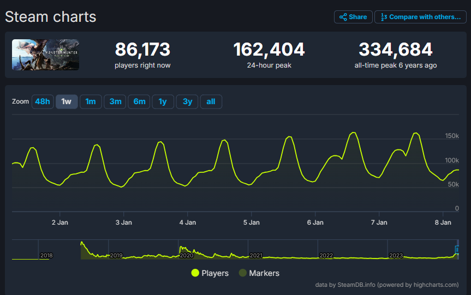471x295 pixels.
Task: Switch zoom to 1m
Action: [x=91, y=101]
